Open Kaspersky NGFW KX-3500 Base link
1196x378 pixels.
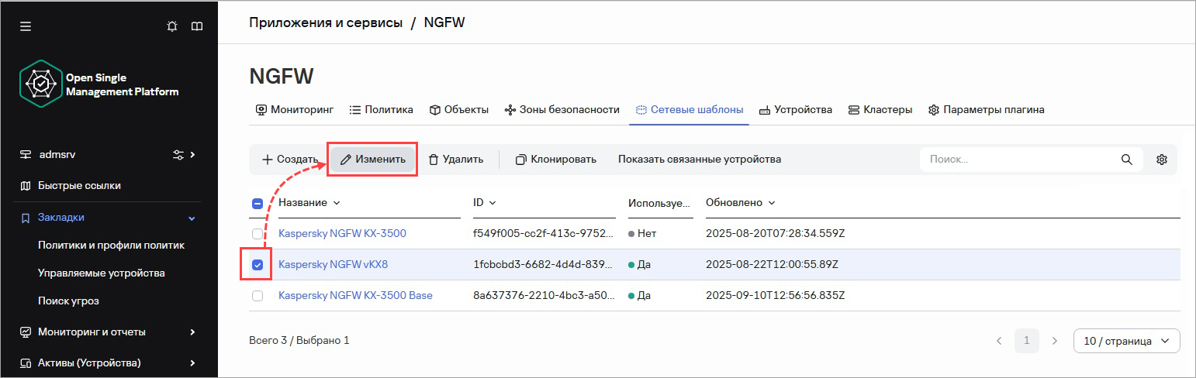tap(355, 296)
